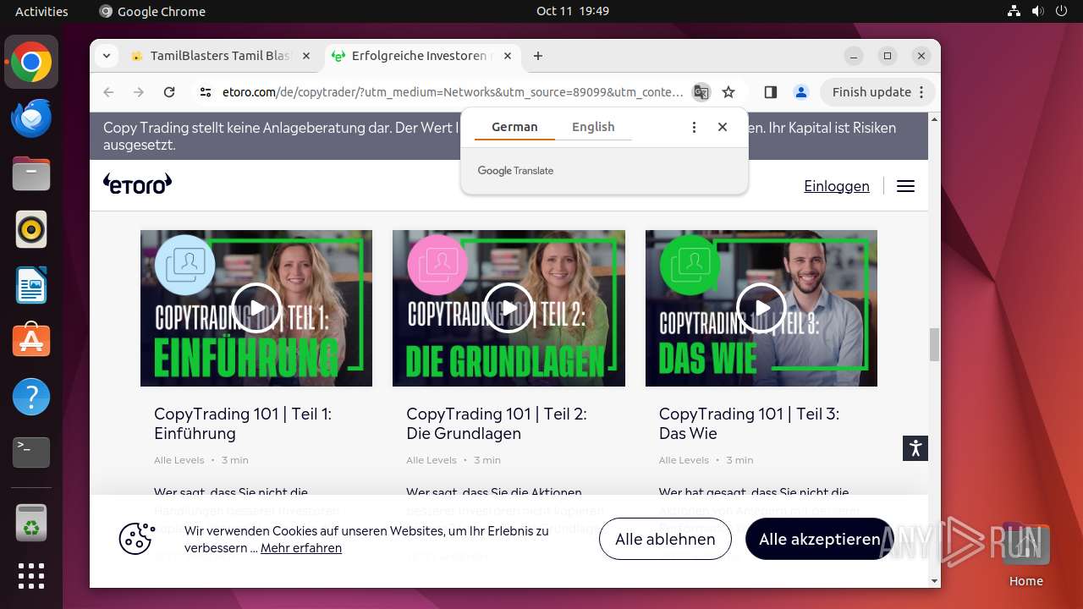Open the eToro hamburger menu
The image size is (1083, 609).
coord(905,186)
